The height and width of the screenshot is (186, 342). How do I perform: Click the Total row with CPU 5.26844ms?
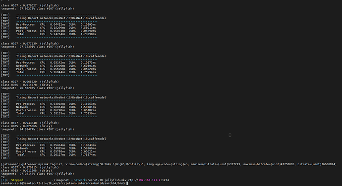tap(49, 72)
